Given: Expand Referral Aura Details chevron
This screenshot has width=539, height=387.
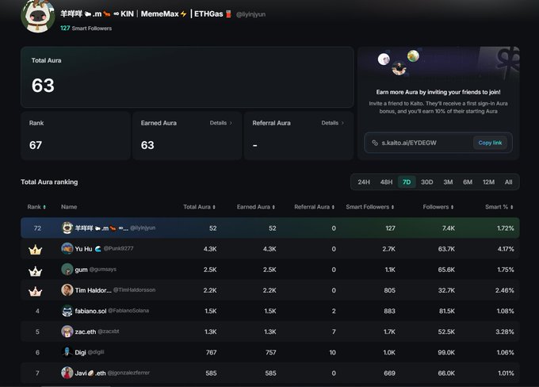Looking at the screenshot, I should 342,123.
